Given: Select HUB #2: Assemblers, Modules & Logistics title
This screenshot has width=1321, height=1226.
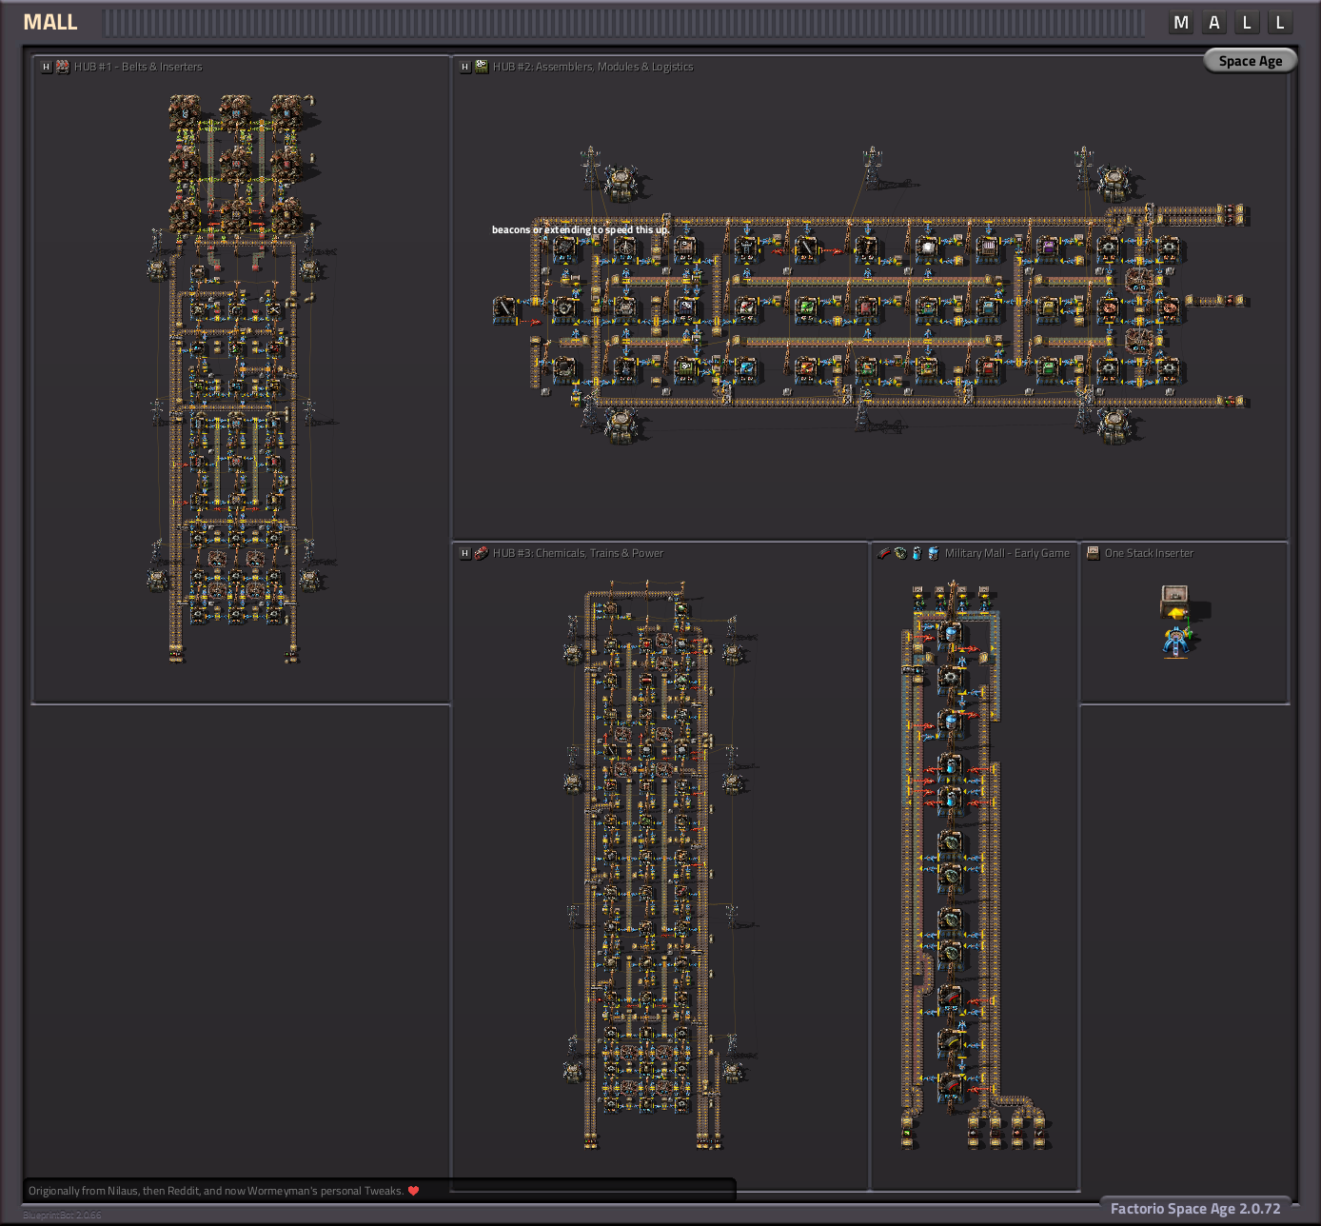Looking at the screenshot, I should coord(593,68).
